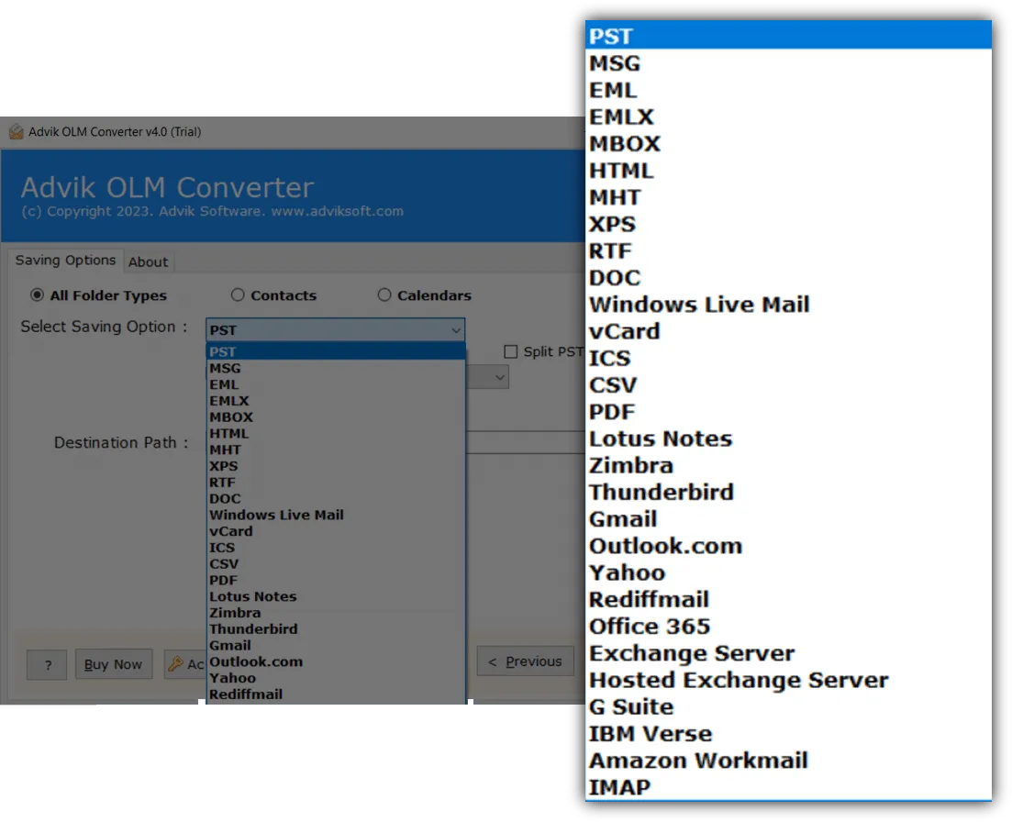Choose Gmail as the export option
The image size is (1012, 822).
(230, 645)
